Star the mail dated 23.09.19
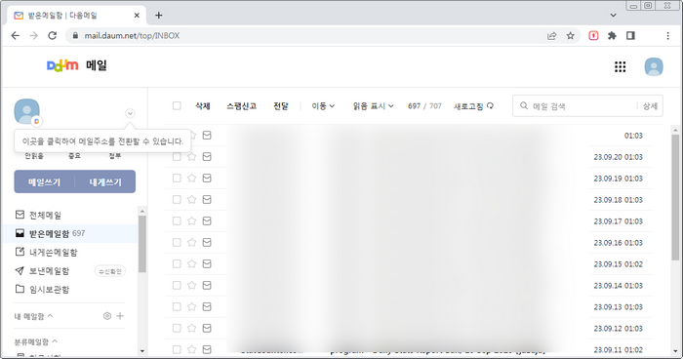This screenshot has height=359, width=683. pos(191,178)
